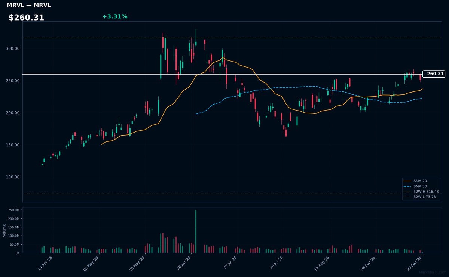This screenshot has height=277, width=449.
Task: Click the 14 Apr '26 date label
Action: click(x=45, y=263)
